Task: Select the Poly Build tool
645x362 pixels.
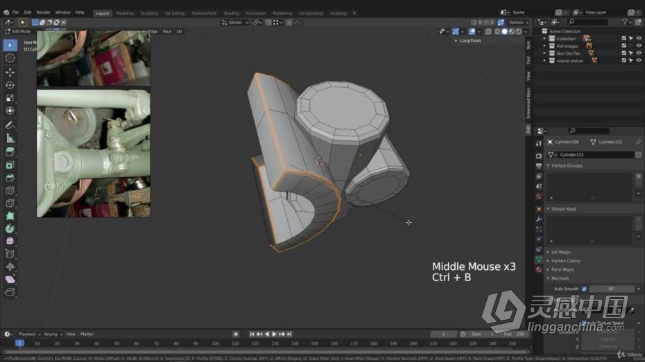Action: 10,216
